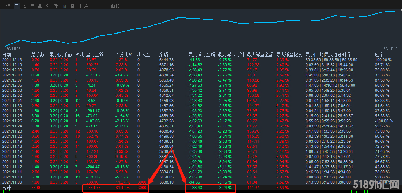Sort by the 胜率 win rate header
402x193 pixels.
(379, 55)
